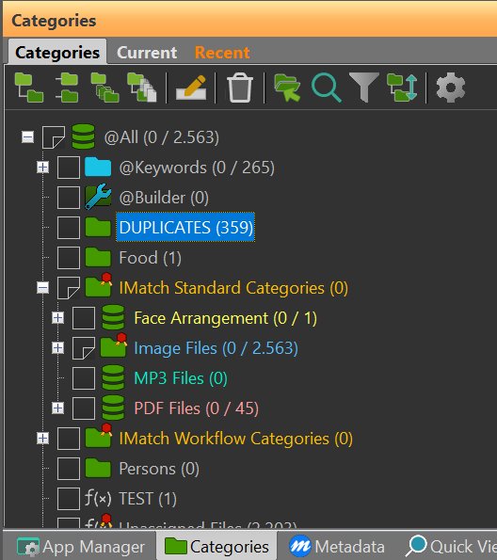Viewport: 497px width, 560px height.
Task: Select the TEST (1) category
Action: pos(148,499)
